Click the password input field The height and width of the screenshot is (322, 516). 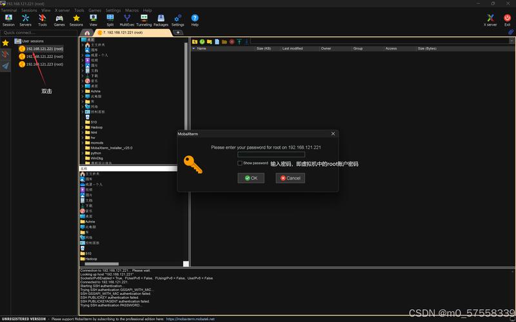point(270,155)
